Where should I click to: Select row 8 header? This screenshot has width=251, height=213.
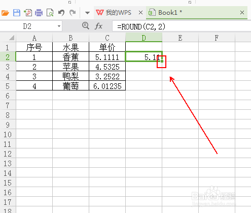click(8, 115)
